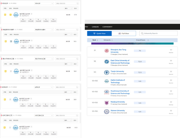
Task: Shortlist Shanghai Jiao Tong University with heart icon
Action: click(x=171, y=50)
